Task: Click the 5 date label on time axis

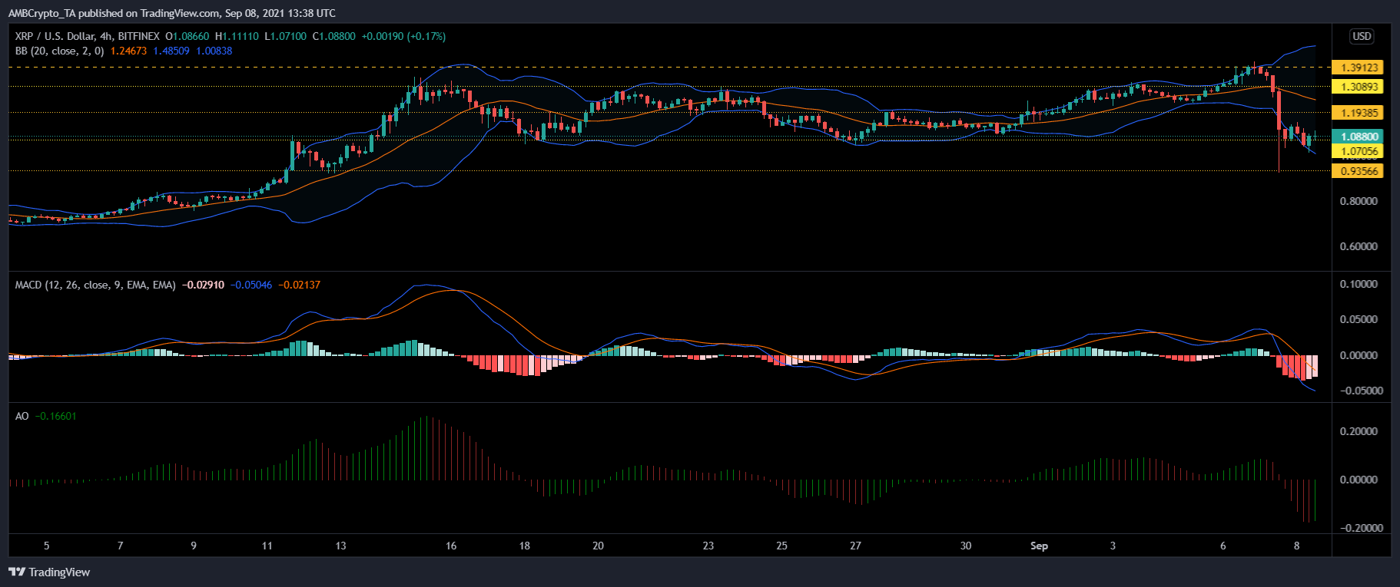Action: coord(47,546)
